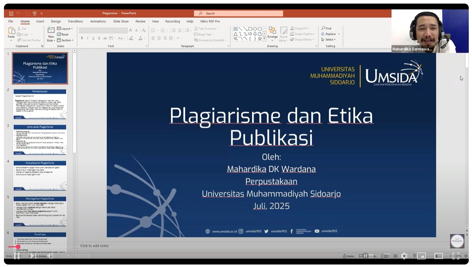Switch to the Nitro PDF Pro tab
This screenshot has width=472, height=267.
click(x=210, y=21)
